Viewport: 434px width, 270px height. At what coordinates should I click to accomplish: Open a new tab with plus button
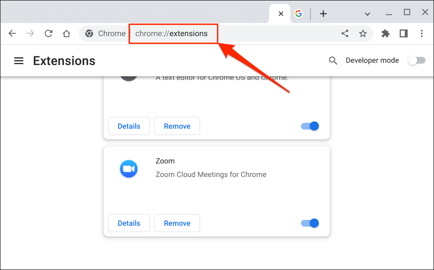pos(323,14)
